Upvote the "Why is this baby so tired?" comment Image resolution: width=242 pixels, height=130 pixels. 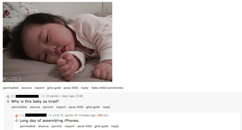coord(8,97)
